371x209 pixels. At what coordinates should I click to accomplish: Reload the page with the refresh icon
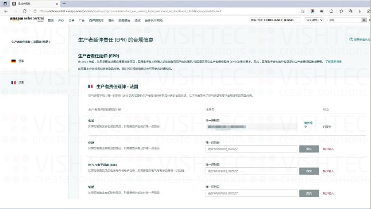(25, 11)
